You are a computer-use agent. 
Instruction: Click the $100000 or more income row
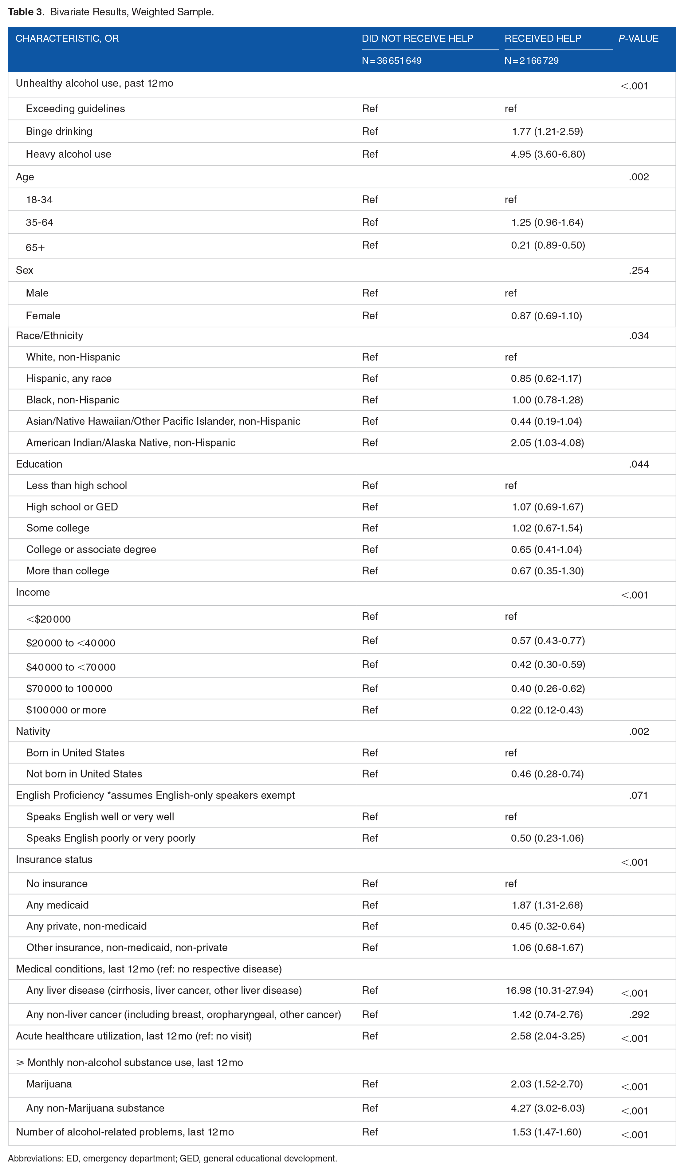click(341, 710)
